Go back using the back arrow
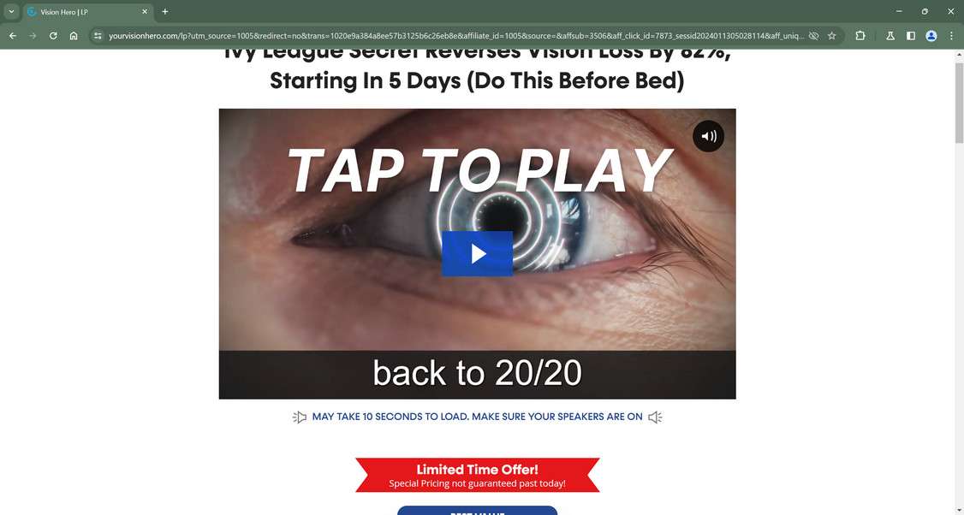The height and width of the screenshot is (515, 964). (x=13, y=36)
